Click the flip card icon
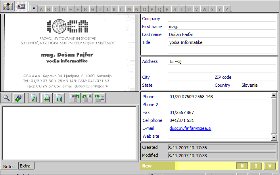This screenshot has width=280, height=175. [x=99, y=99]
